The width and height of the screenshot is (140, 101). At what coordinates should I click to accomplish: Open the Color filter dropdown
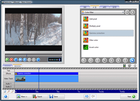click(x=103, y=12)
